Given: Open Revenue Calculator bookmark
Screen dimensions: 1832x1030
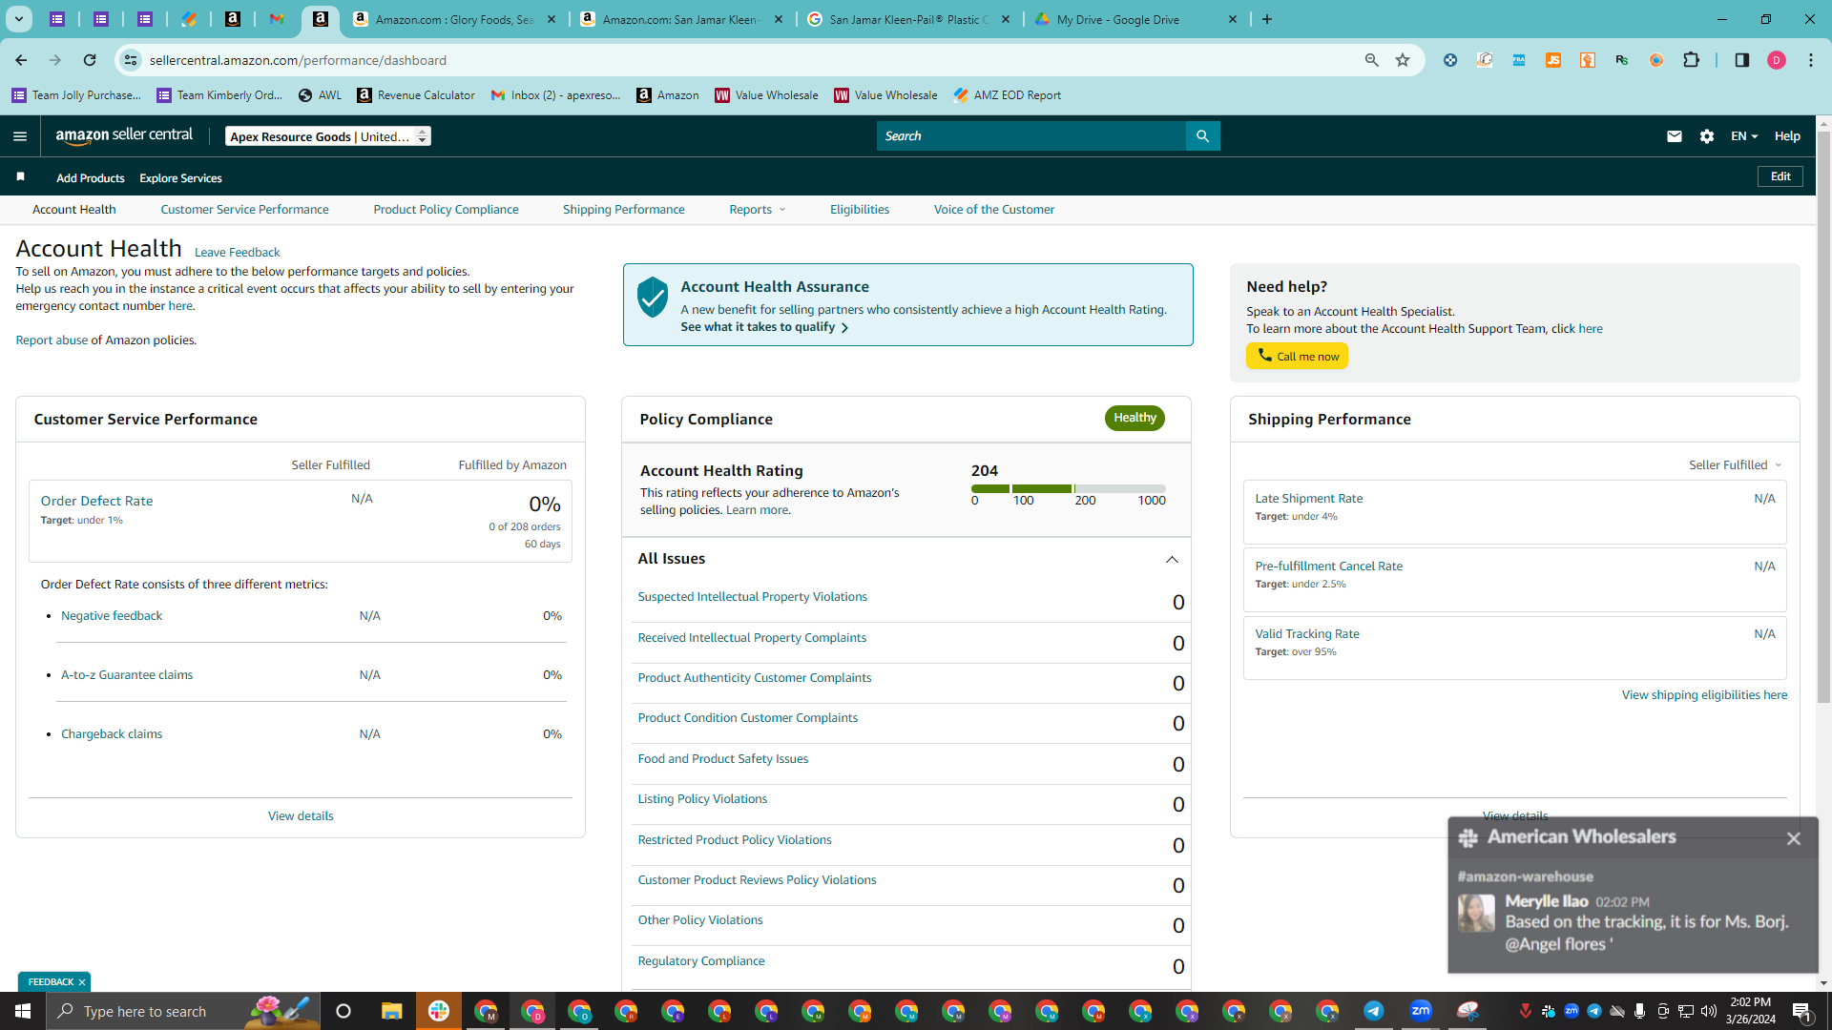Looking at the screenshot, I should tap(416, 95).
